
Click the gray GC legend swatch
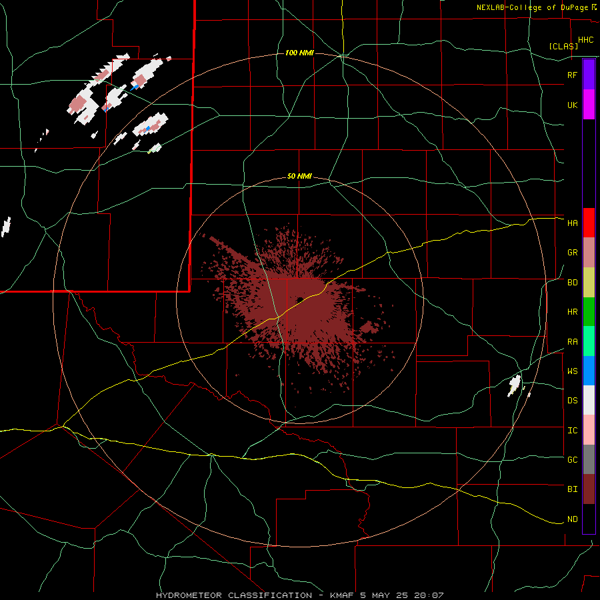click(x=589, y=459)
